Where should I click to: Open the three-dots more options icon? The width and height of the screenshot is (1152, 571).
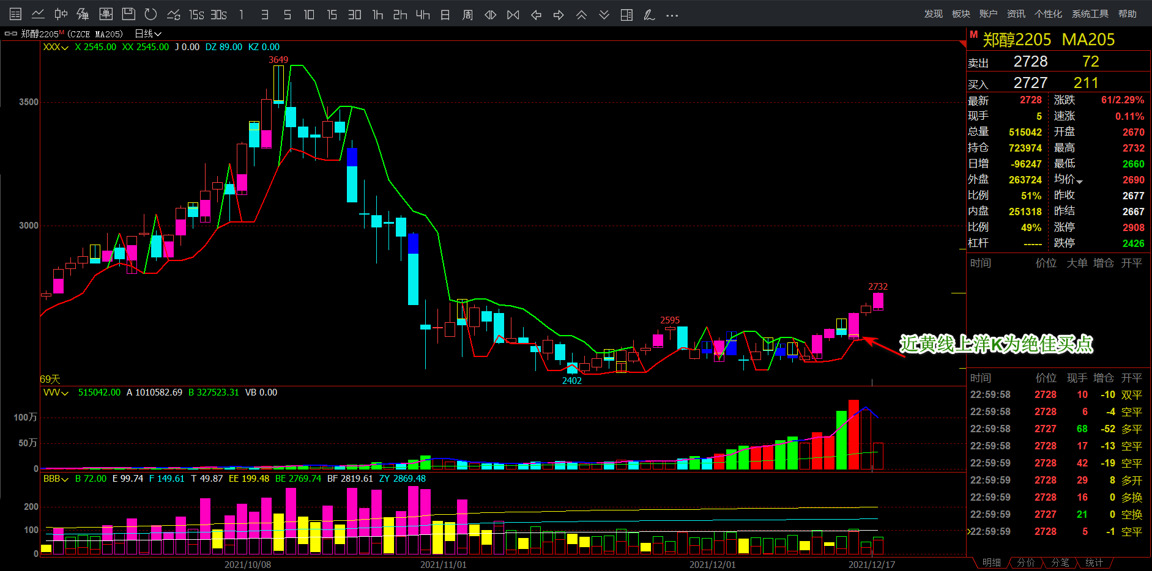[x=672, y=15]
